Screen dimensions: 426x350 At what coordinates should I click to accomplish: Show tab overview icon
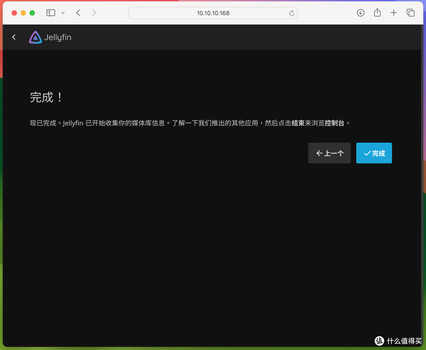(x=411, y=13)
